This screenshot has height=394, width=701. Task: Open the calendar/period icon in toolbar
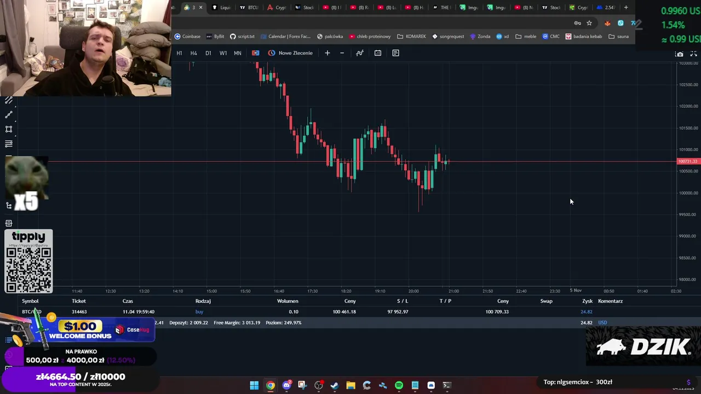click(x=378, y=53)
